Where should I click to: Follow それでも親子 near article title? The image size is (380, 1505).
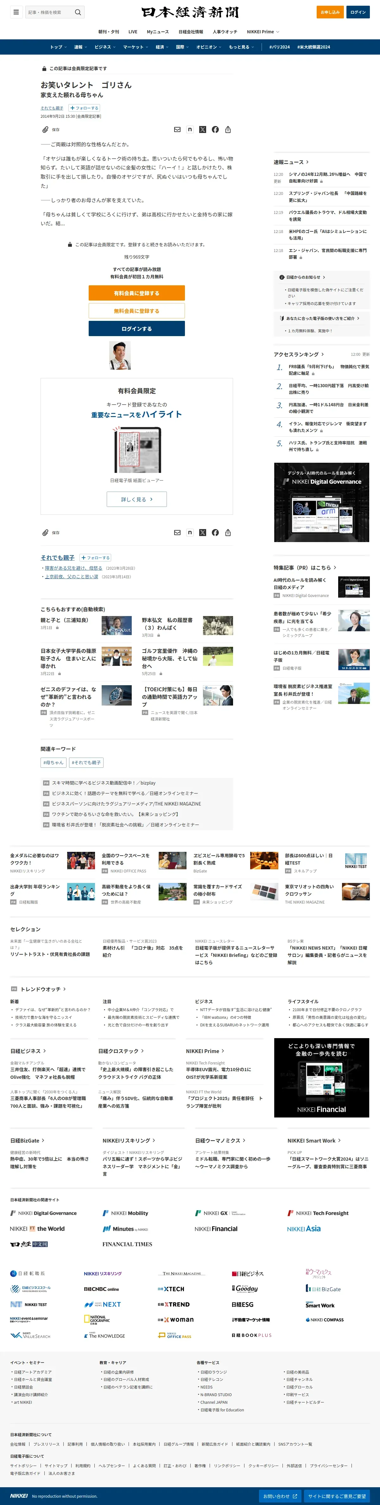click(85, 108)
